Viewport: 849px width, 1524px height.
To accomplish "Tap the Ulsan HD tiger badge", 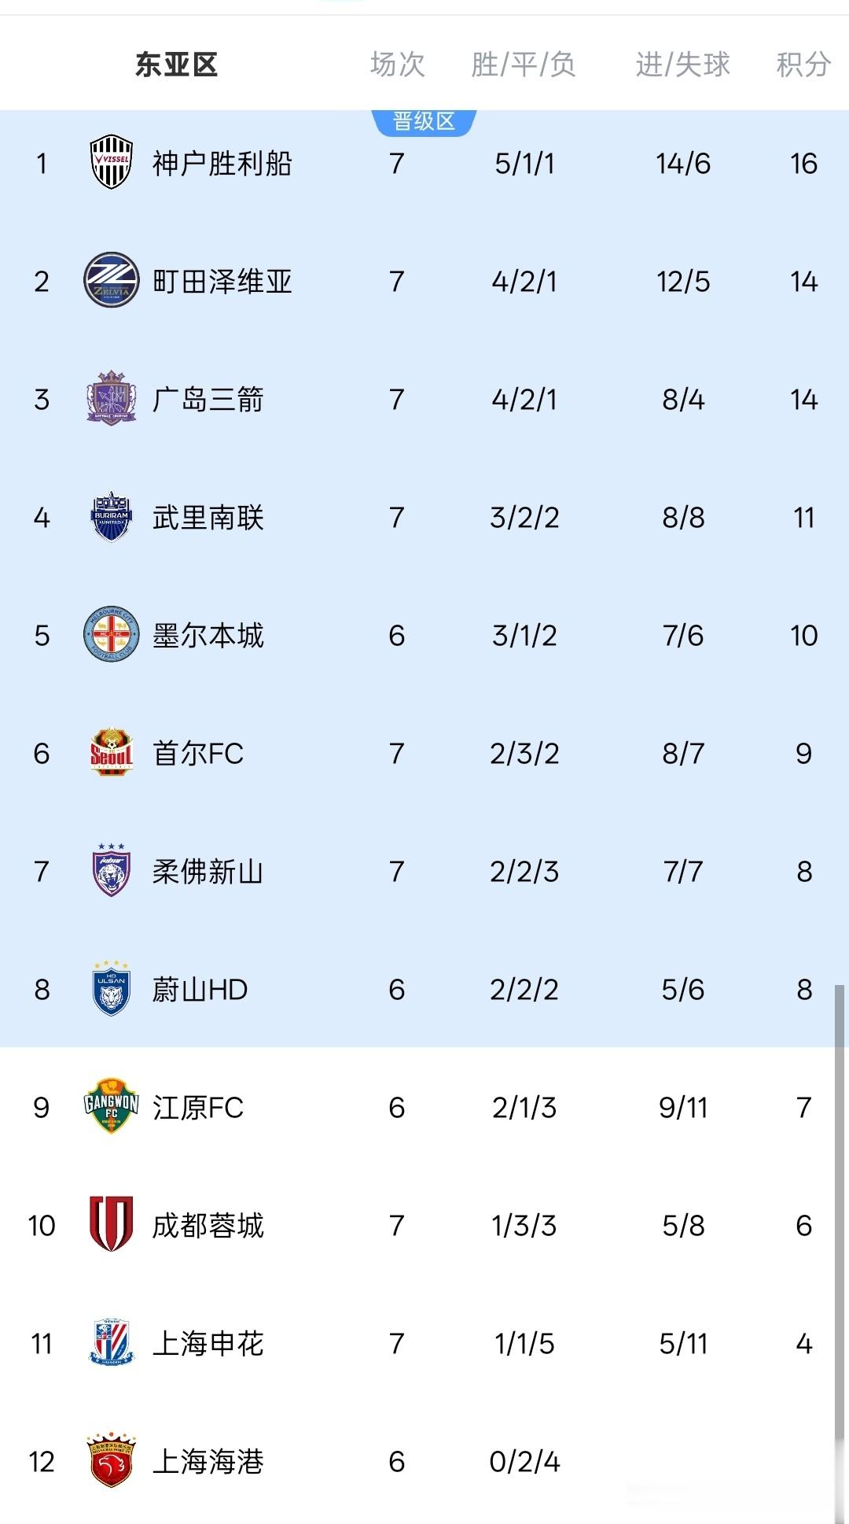I will pyautogui.click(x=111, y=989).
